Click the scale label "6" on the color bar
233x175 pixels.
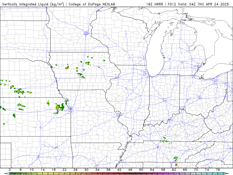pyautogui.click(x=21, y=170)
